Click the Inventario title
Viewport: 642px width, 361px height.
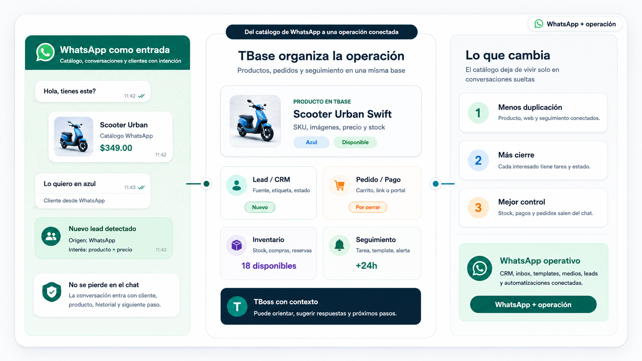(268, 240)
